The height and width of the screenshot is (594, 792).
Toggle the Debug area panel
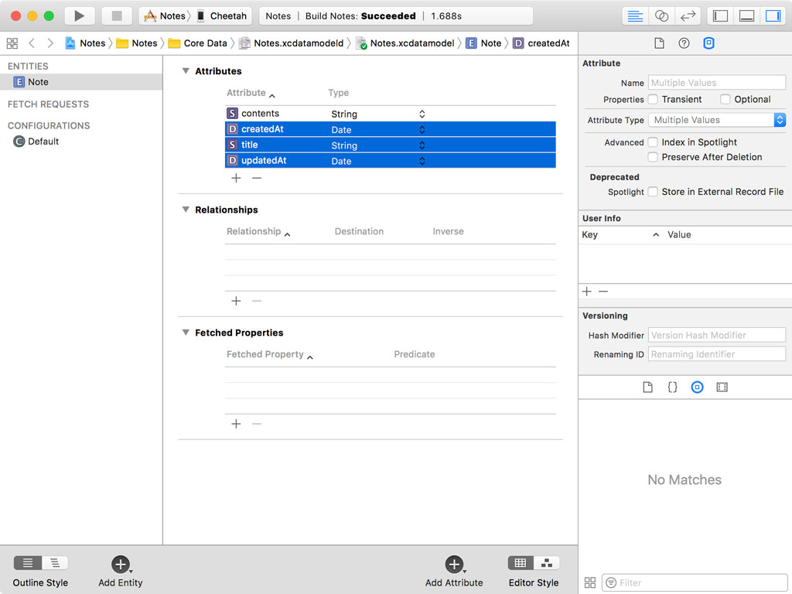tap(746, 15)
